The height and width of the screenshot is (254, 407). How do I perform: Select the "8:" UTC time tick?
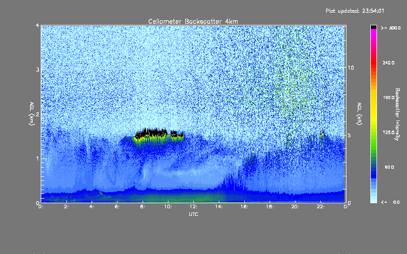point(142,207)
